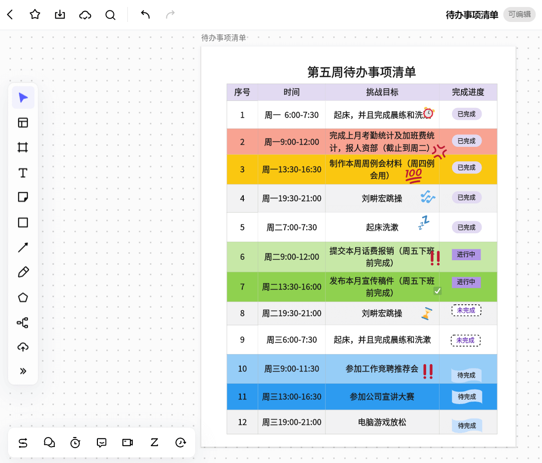This screenshot has height=463, width=542.
Task: Pick the sticky note tool
Action: [23, 197]
